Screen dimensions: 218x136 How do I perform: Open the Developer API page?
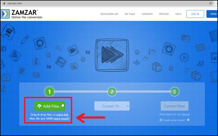[109, 14]
